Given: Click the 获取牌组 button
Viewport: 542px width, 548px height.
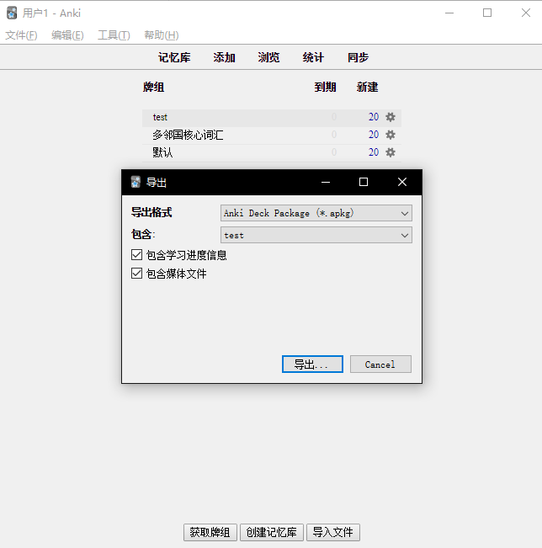Looking at the screenshot, I should (210, 532).
